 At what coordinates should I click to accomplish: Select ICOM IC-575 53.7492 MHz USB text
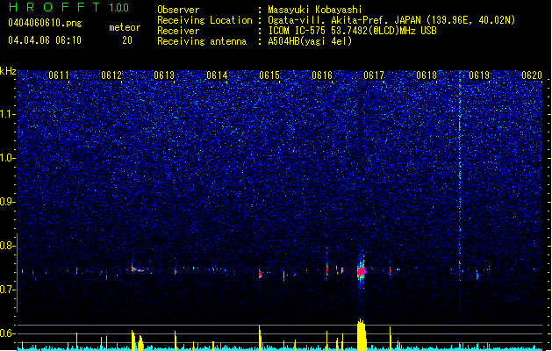(x=352, y=31)
